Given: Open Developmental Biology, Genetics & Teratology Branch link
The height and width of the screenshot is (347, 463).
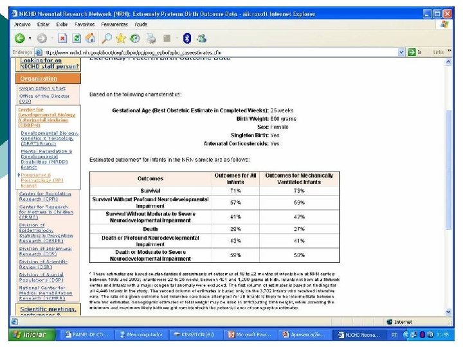Looking at the screenshot, I should click(x=50, y=138).
